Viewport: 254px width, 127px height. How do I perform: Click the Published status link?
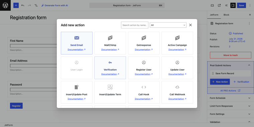(236, 33)
